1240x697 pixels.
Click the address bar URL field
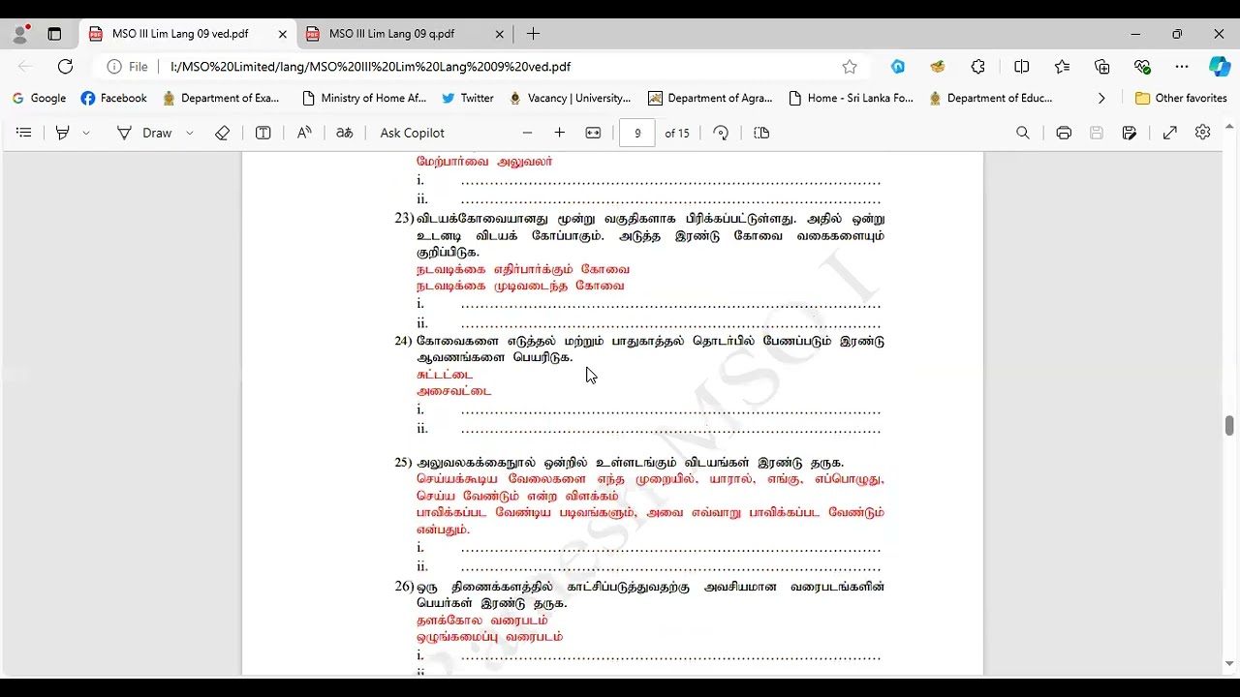click(x=370, y=67)
